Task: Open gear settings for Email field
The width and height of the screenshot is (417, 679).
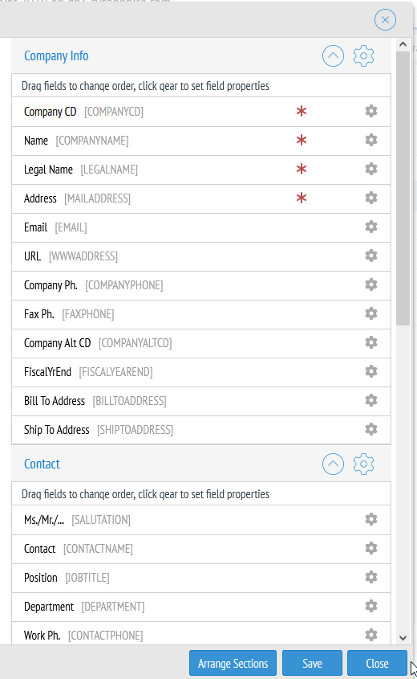Action: point(371,227)
